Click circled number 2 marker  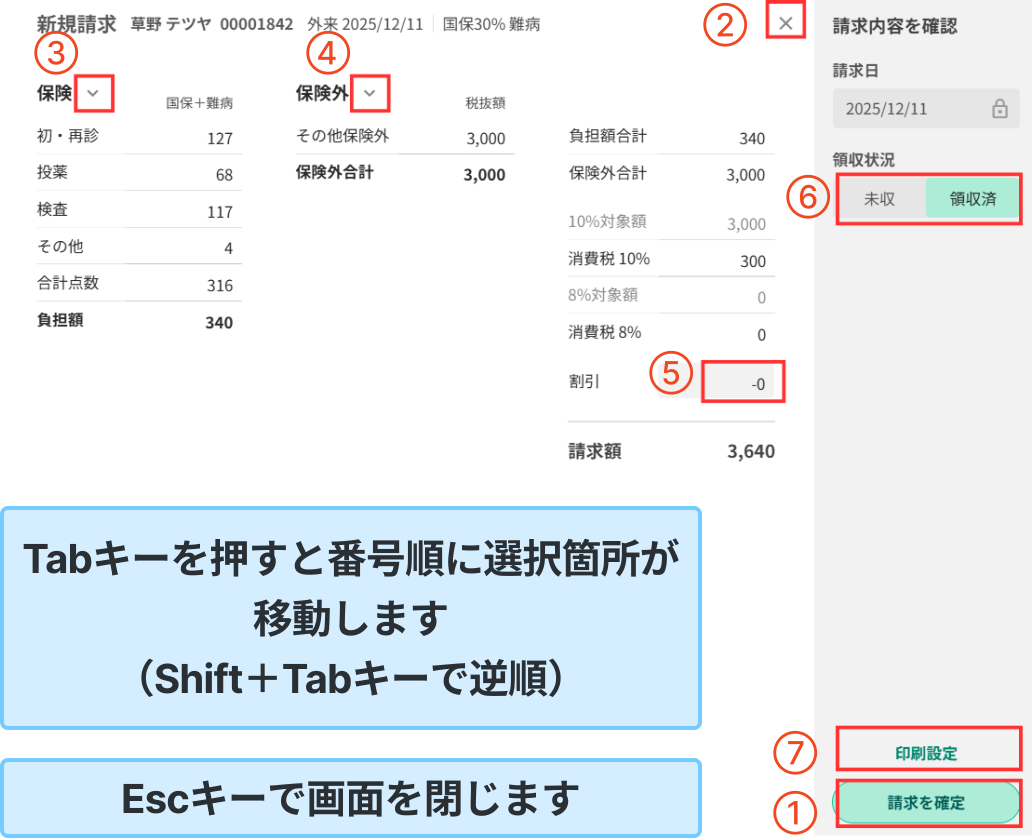coord(725,25)
